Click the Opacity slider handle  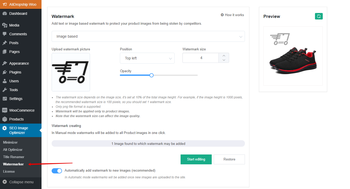pos(152,75)
